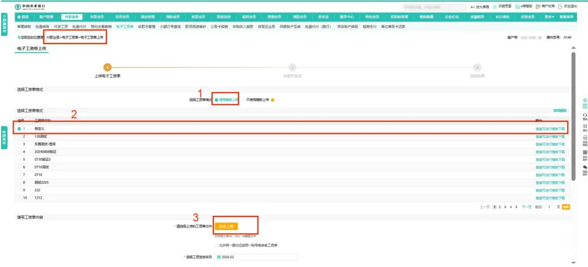Click the 0730验证2 template row name
The image size is (588, 267).
(x=42, y=159)
